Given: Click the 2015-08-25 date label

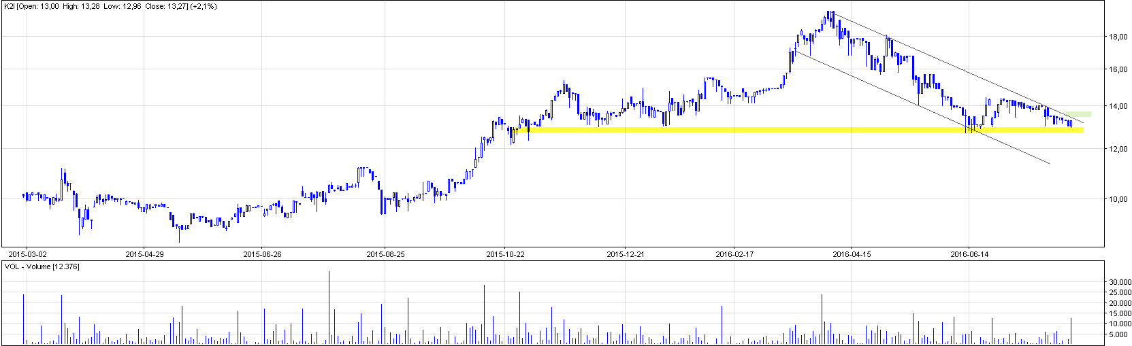Looking at the screenshot, I should (385, 254).
